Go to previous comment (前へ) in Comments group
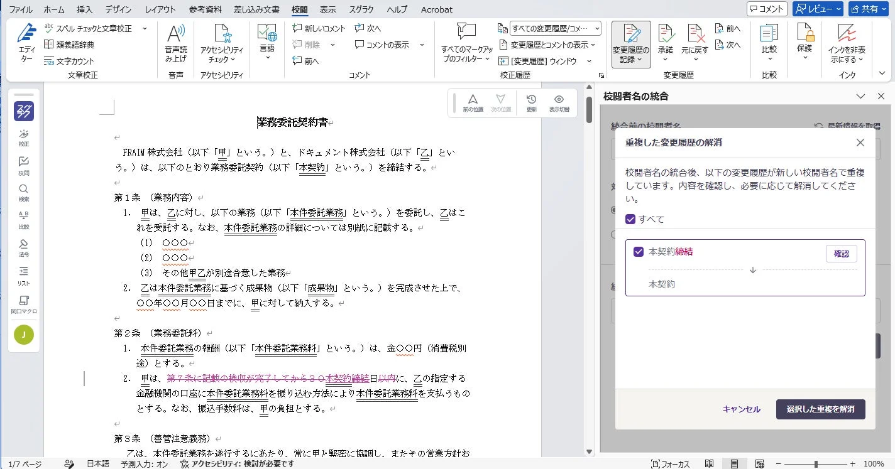Image resolution: width=895 pixels, height=469 pixels. (x=305, y=61)
